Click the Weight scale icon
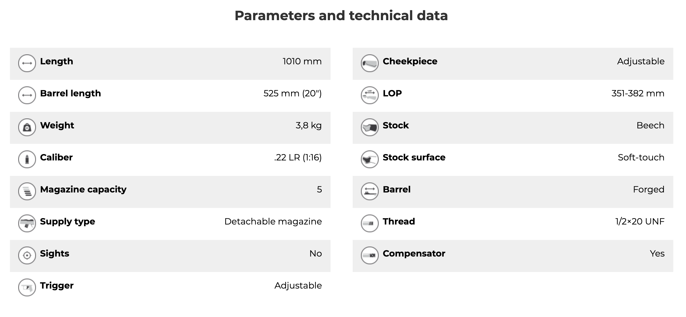 click(27, 127)
